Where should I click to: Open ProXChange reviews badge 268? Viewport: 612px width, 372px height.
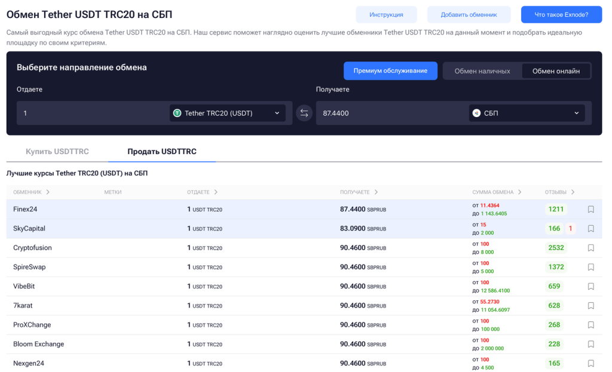coord(554,325)
